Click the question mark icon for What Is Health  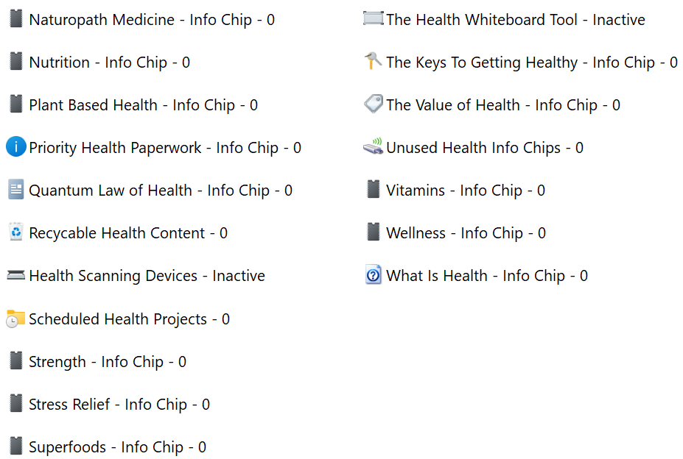pyautogui.click(x=373, y=276)
